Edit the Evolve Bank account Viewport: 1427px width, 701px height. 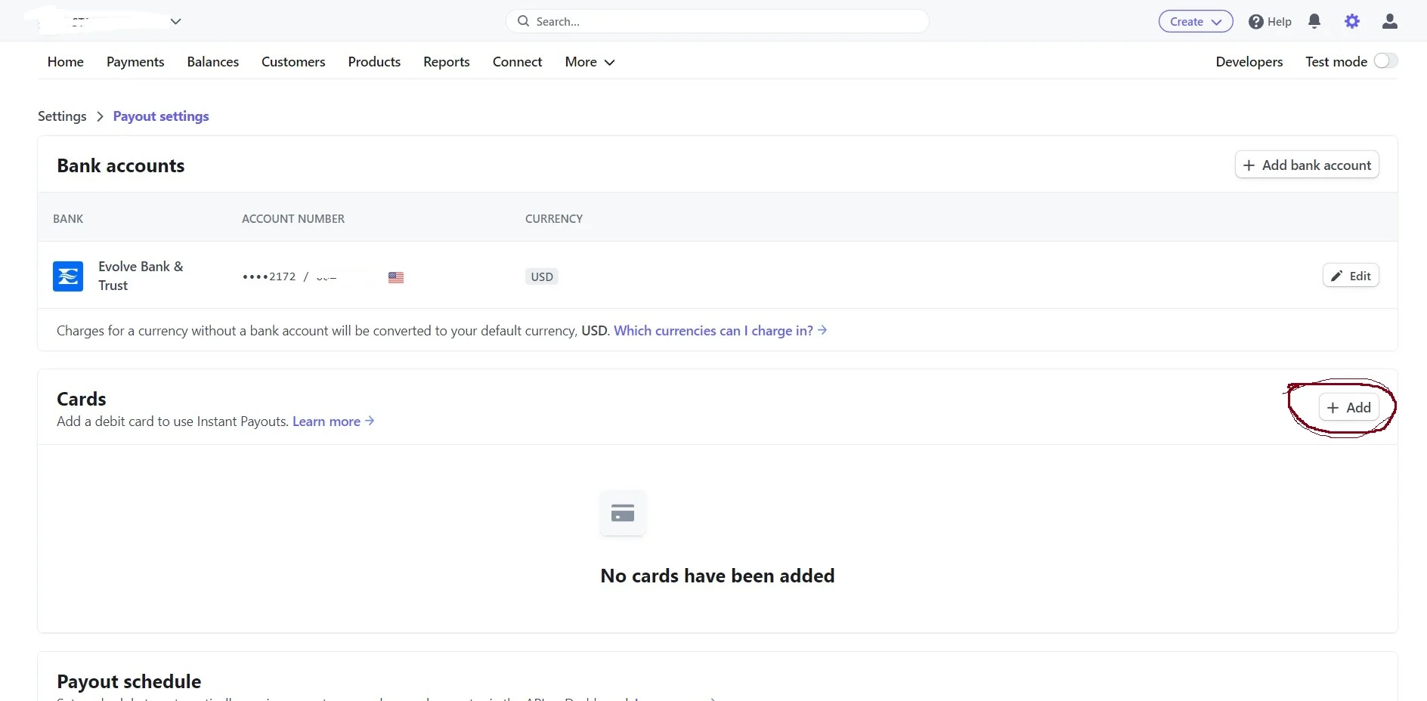[1351, 276]
